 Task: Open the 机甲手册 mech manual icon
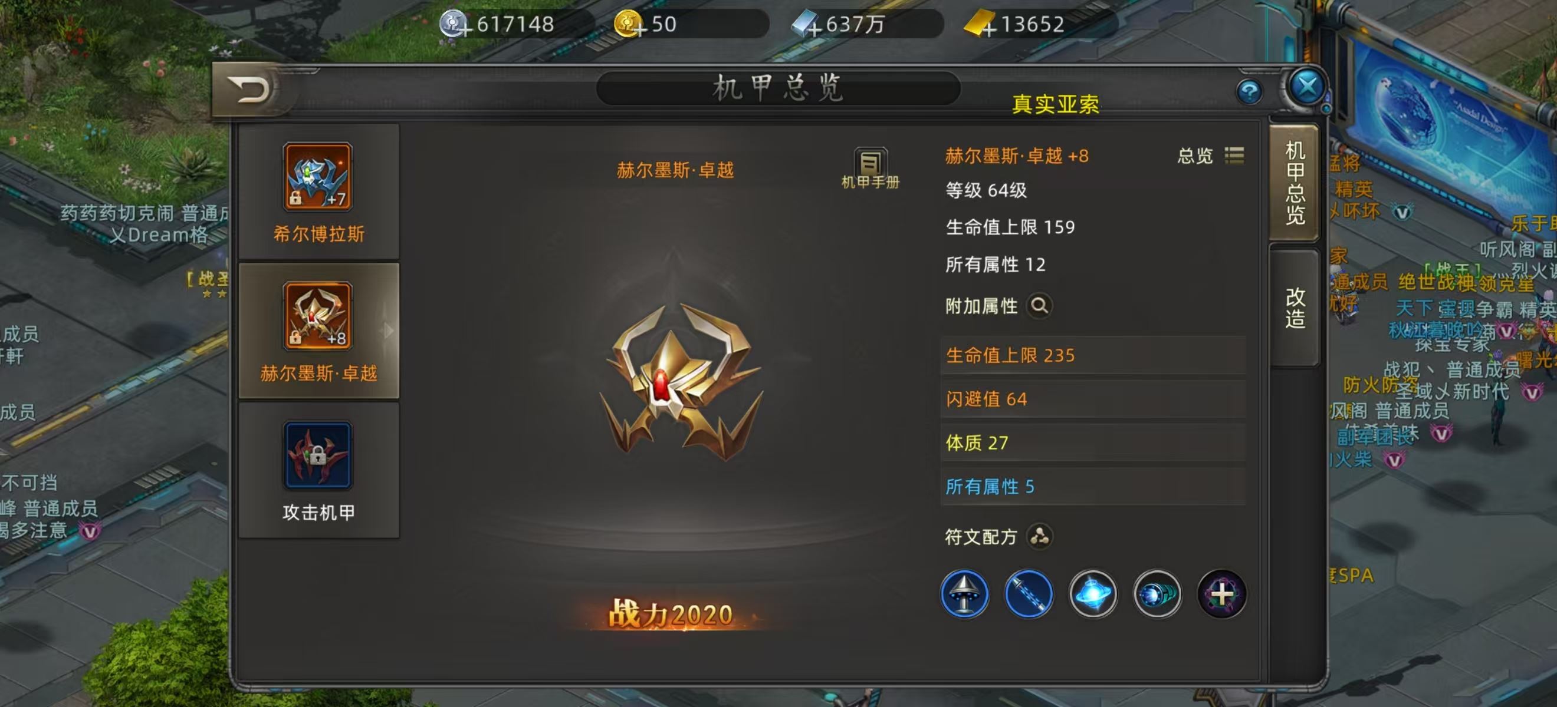pos(871,169)
